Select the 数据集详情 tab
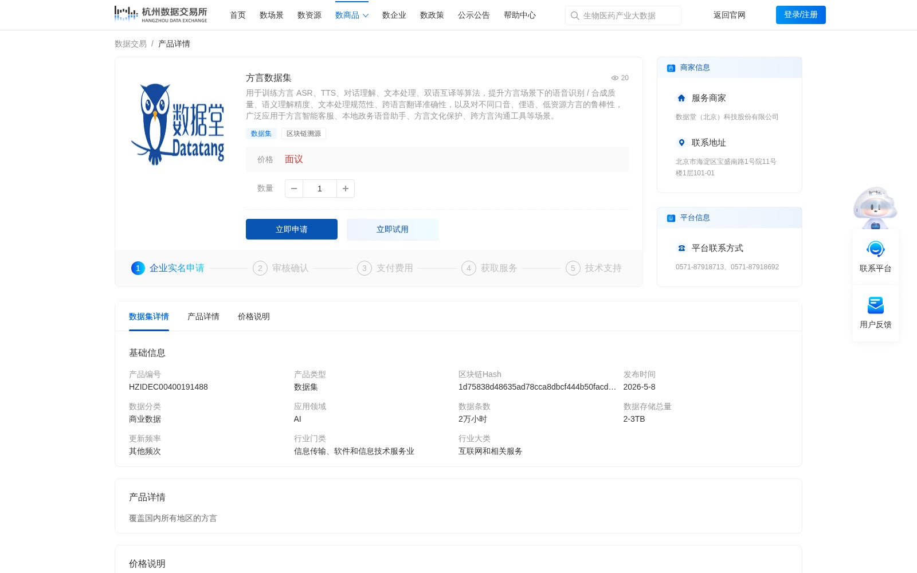This screenshot has width=917, height=573. pyautogui.click(x=149, y=317)
